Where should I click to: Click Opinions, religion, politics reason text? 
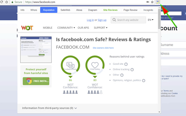point(127,80)
